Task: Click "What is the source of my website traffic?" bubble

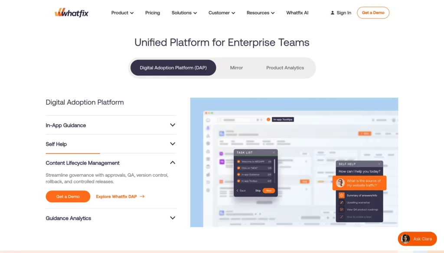Action: point(359,183)
